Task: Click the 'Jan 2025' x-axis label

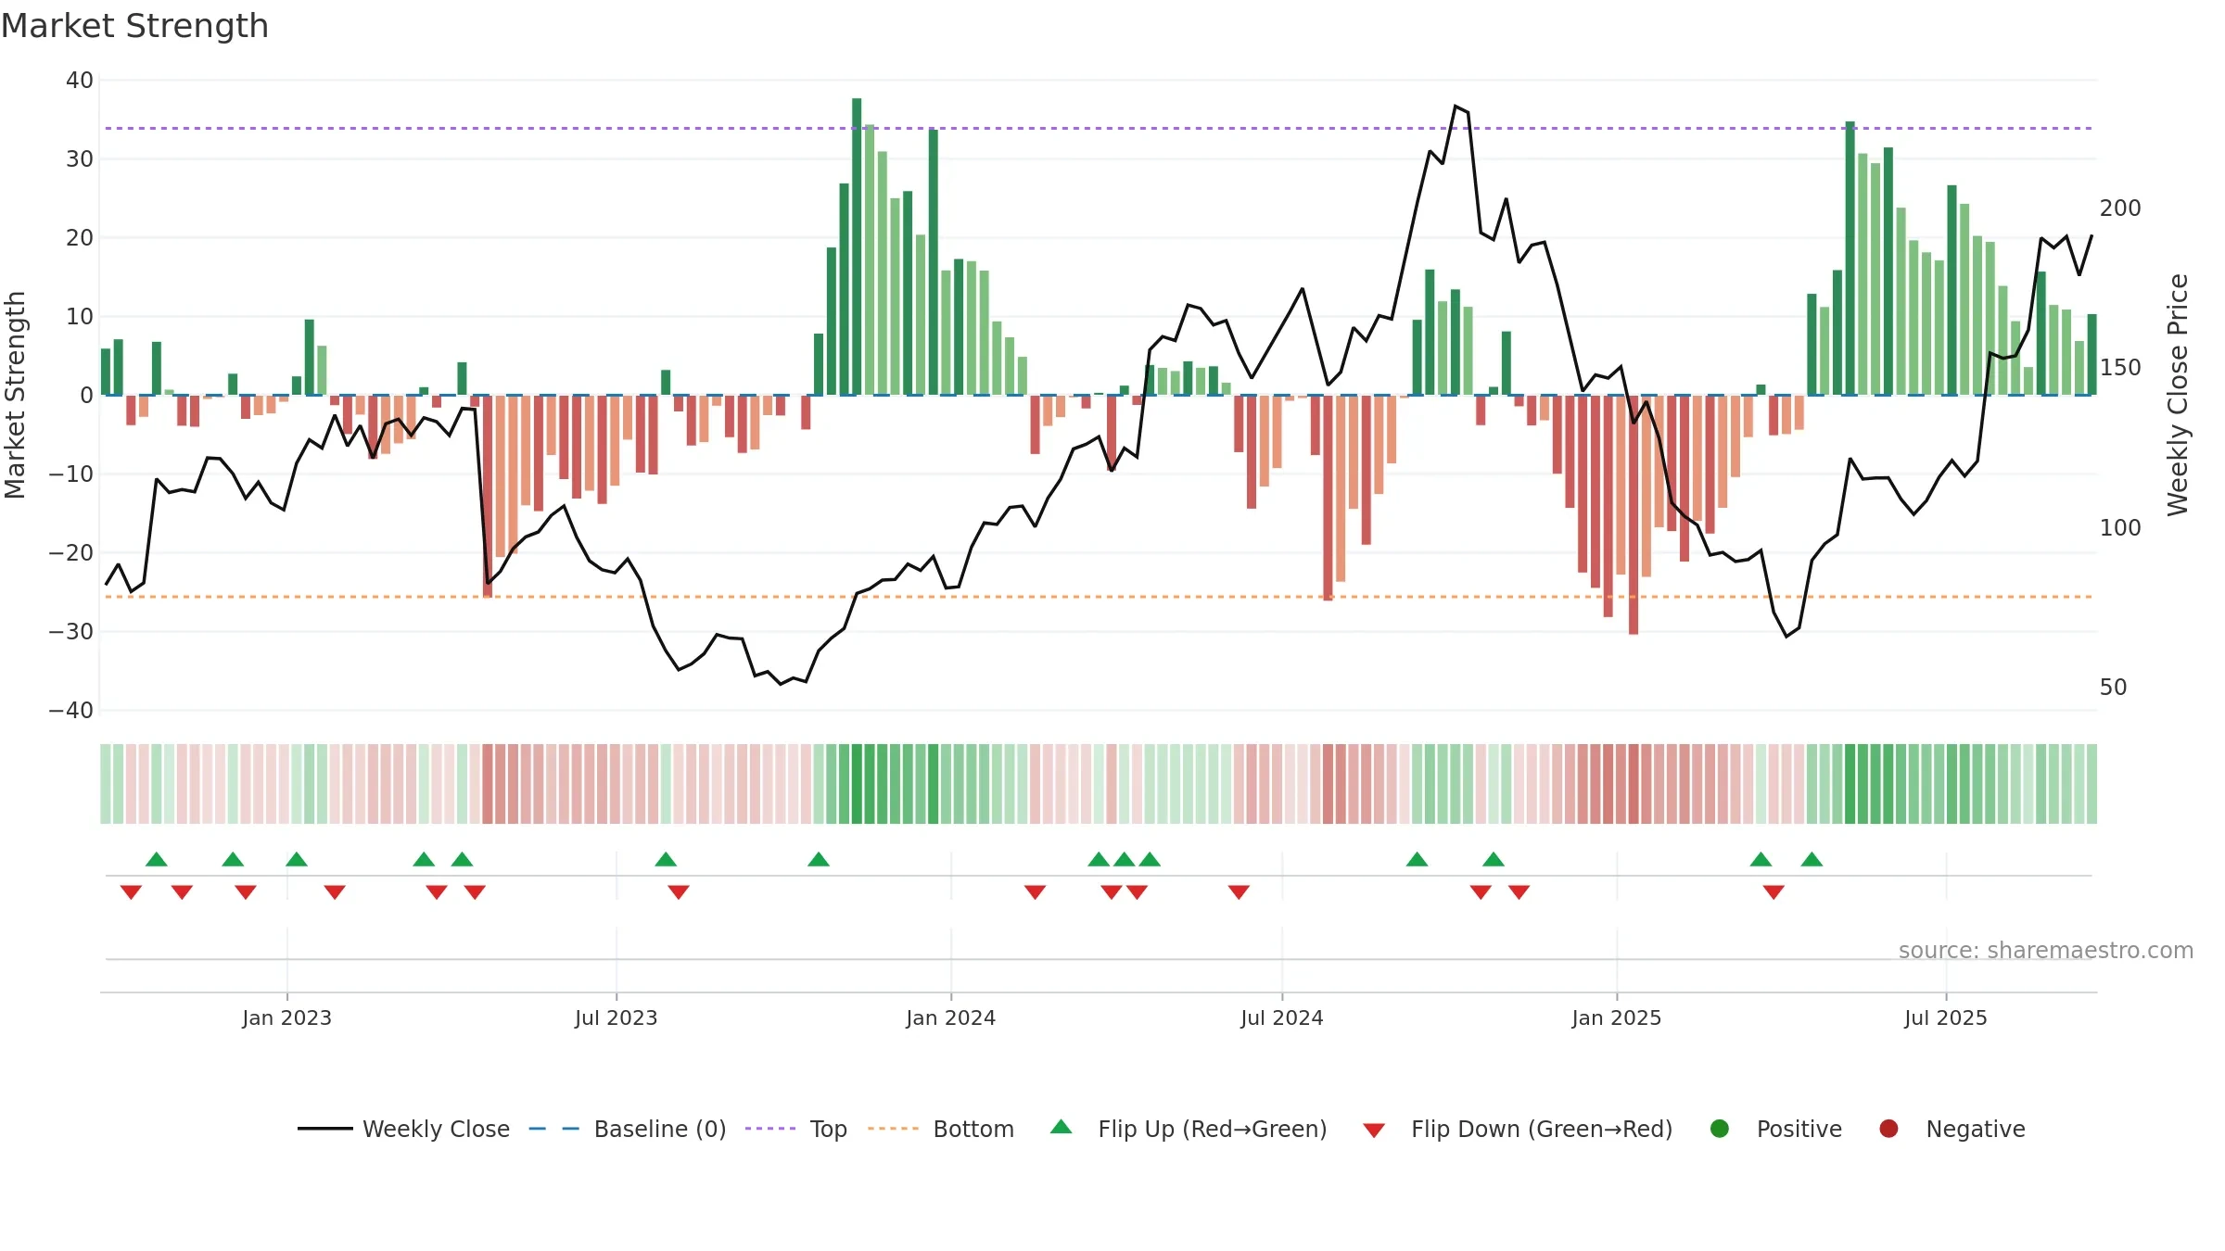Action: pyautogui.click(x=1617, y=1018)
